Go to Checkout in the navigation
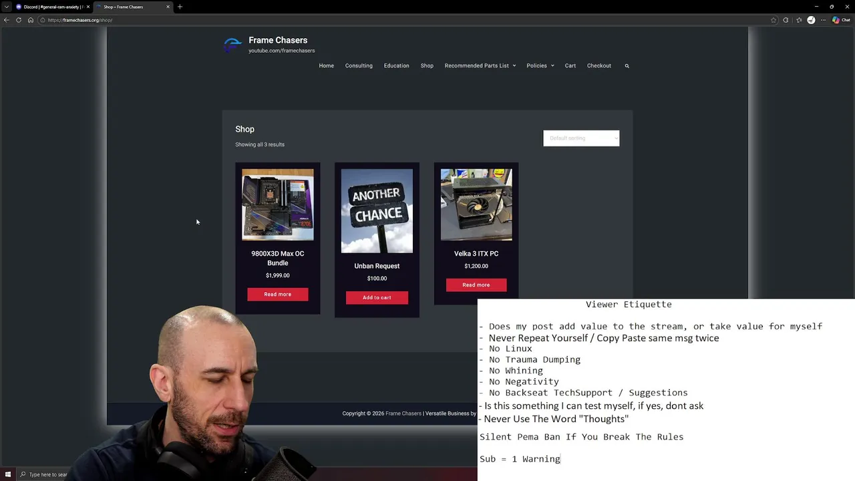The width and height of the screenshot is (855, 481). [x=599, y=65]
